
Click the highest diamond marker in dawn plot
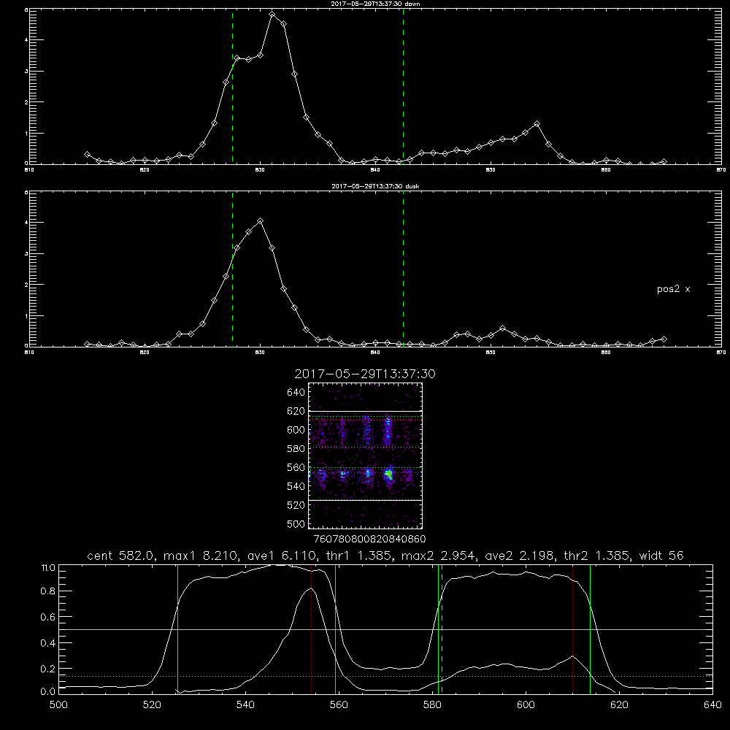tap(272, 15)
